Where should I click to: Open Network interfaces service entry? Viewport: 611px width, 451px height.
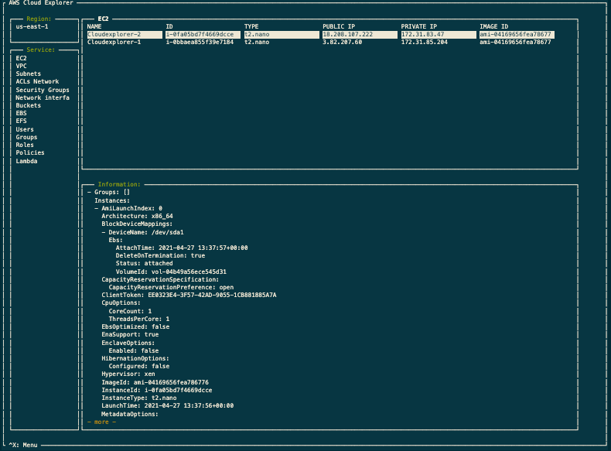43,97
